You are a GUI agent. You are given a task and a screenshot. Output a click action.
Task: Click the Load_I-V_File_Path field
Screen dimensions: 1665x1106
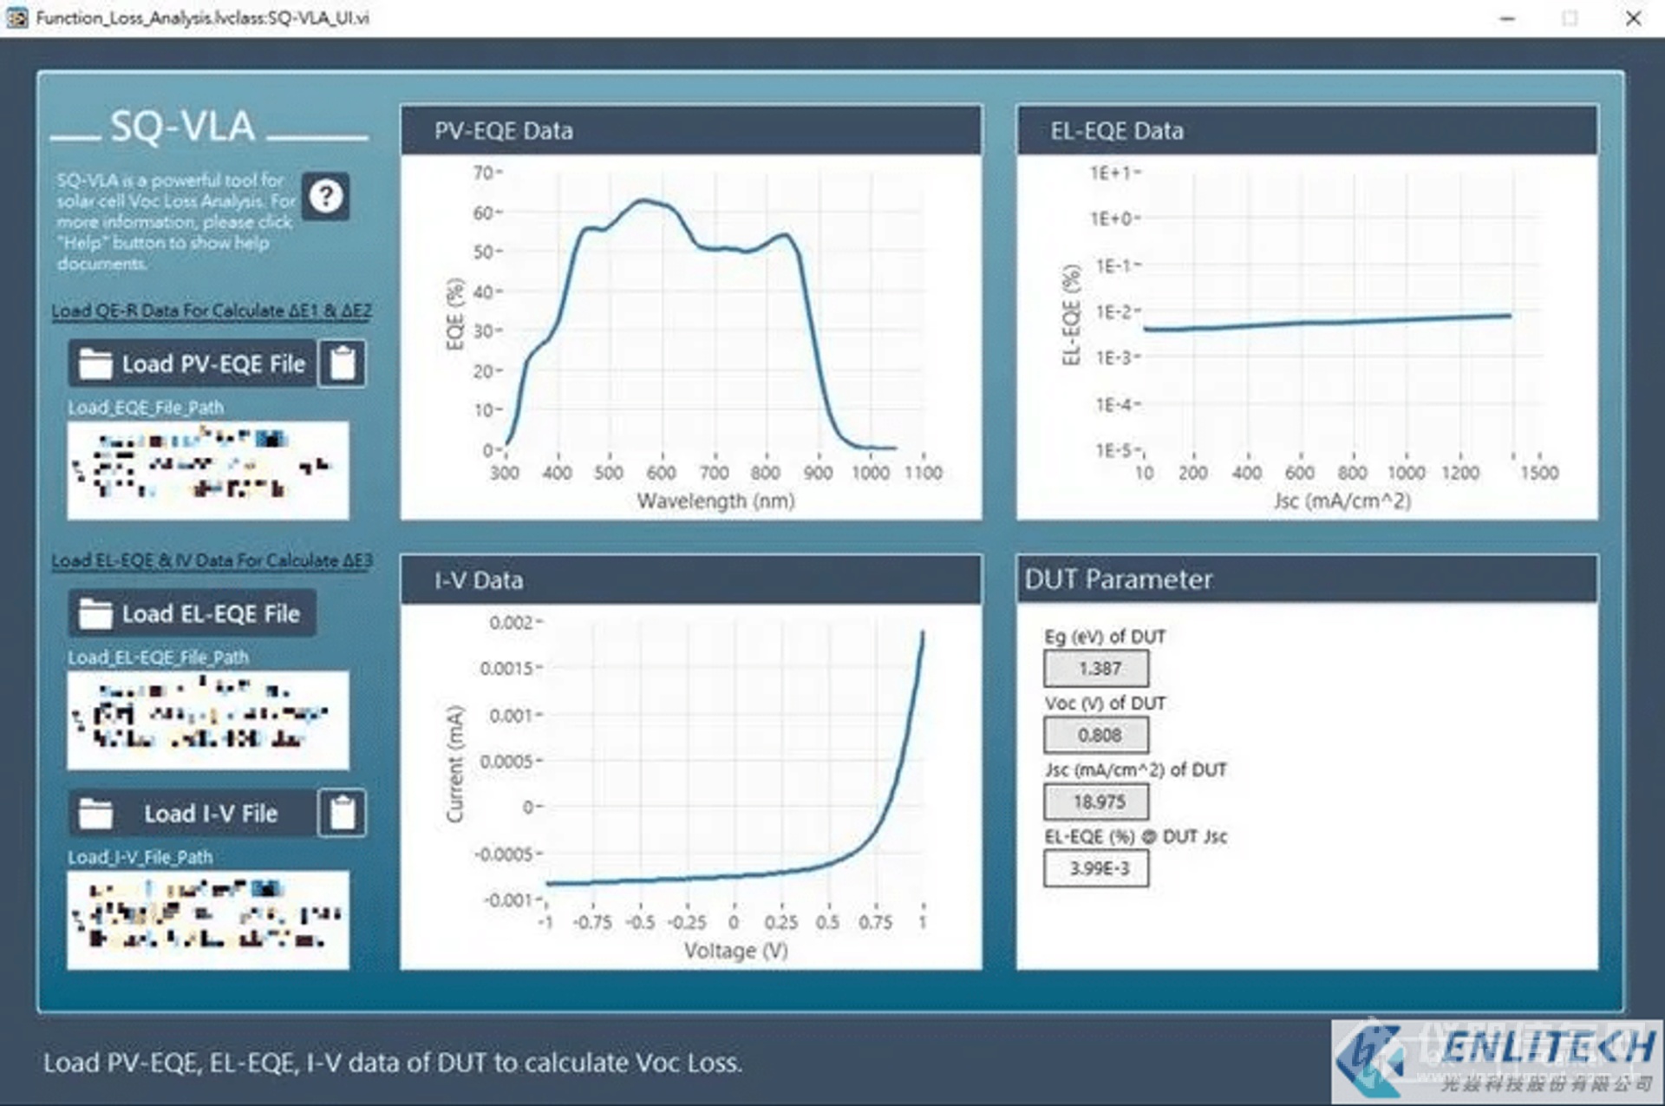tap(208, 919)
